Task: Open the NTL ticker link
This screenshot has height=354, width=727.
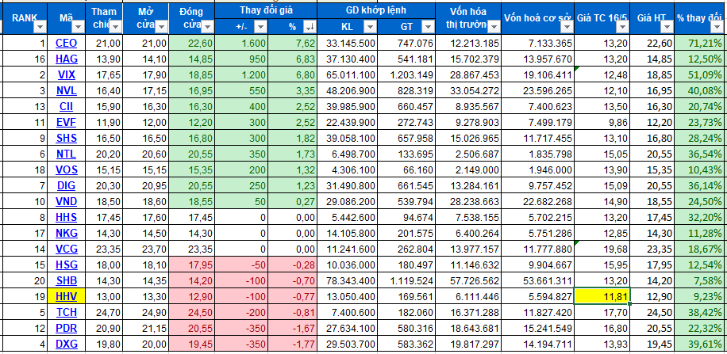Action: [x=67, y=154]
